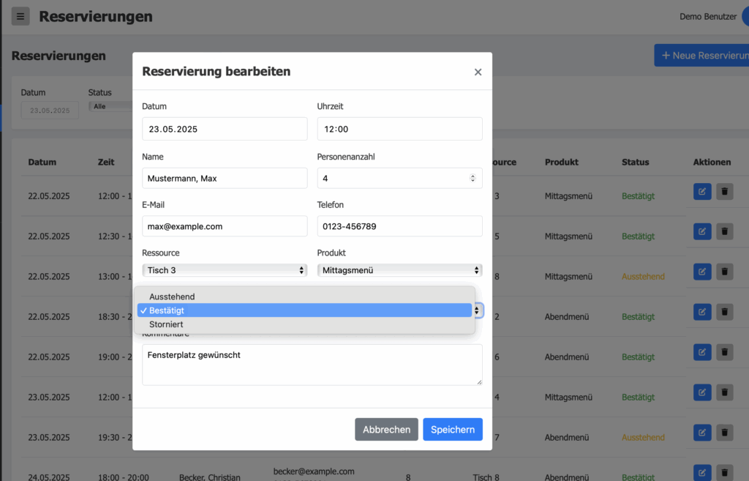This screenshot has width=749, height=481.
Task: Edit the 22.05.2025 12:30 reservation
Action: (x=702, y=231)
